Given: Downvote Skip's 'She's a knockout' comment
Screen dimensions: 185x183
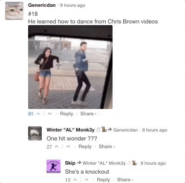Looking at the screenshot, I should click(87, 180).
